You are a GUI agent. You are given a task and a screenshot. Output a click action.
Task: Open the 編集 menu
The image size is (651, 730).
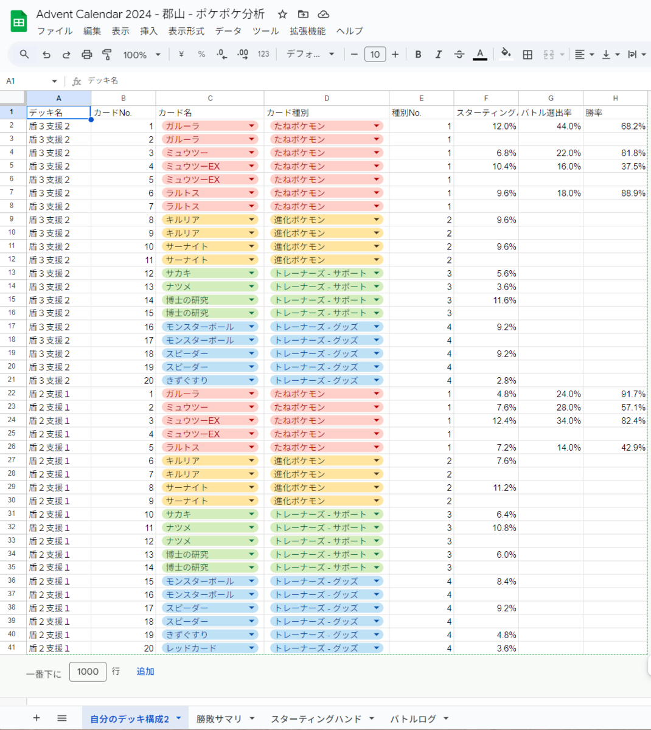[92, 31]
